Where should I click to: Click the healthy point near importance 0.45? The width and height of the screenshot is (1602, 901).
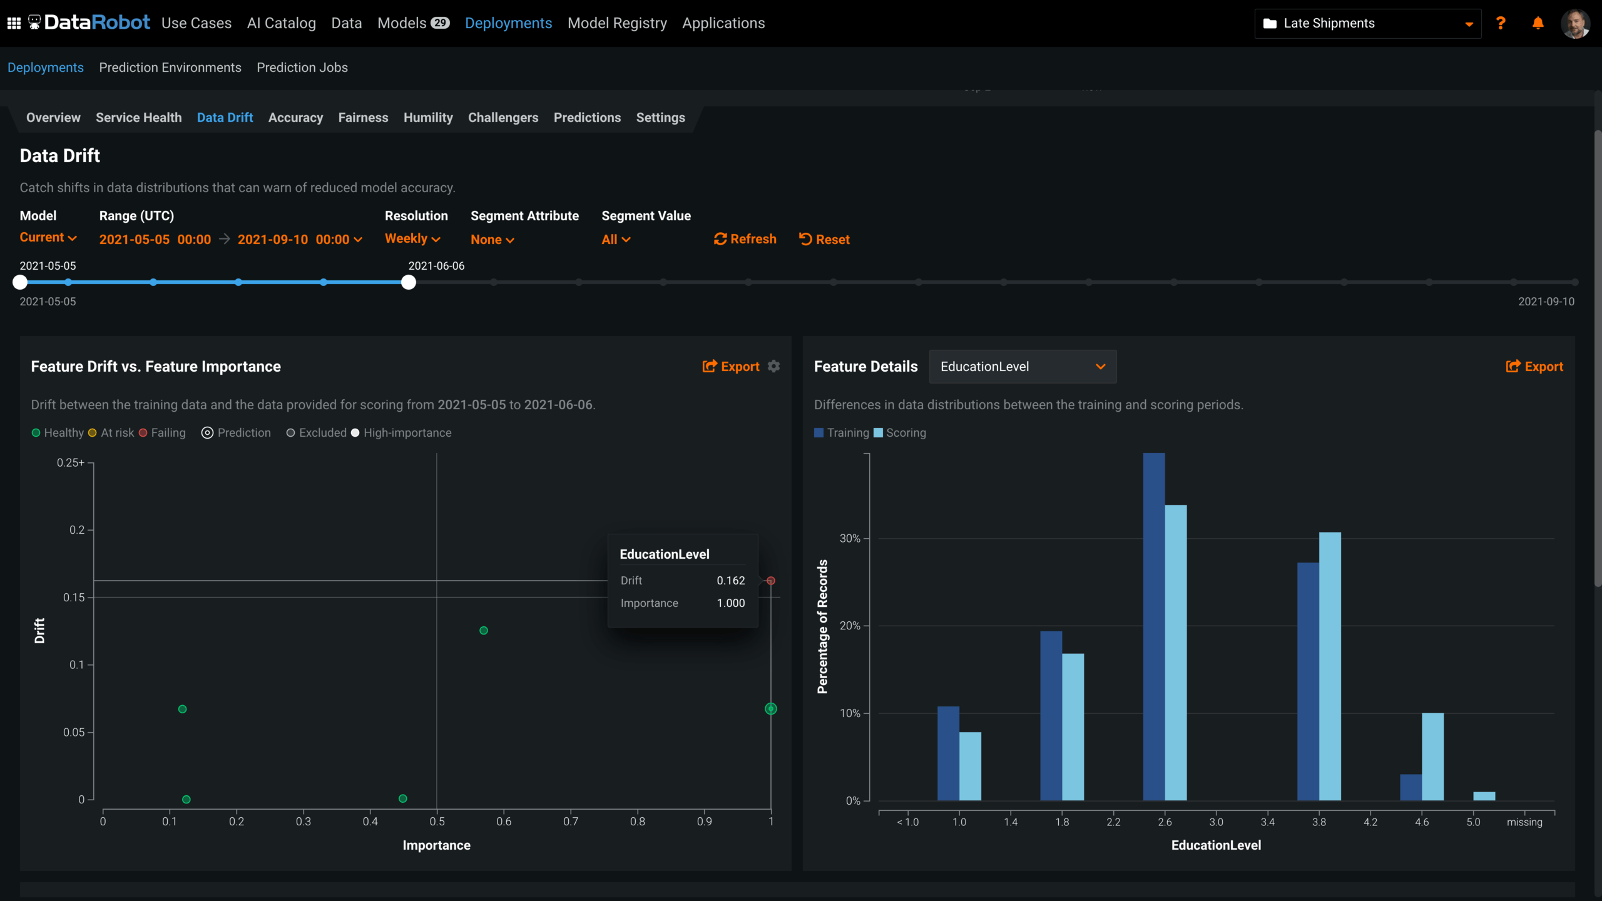click(x=403, y=798)
